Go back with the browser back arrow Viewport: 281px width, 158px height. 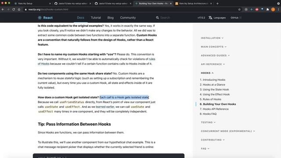[x=3, y=10]
